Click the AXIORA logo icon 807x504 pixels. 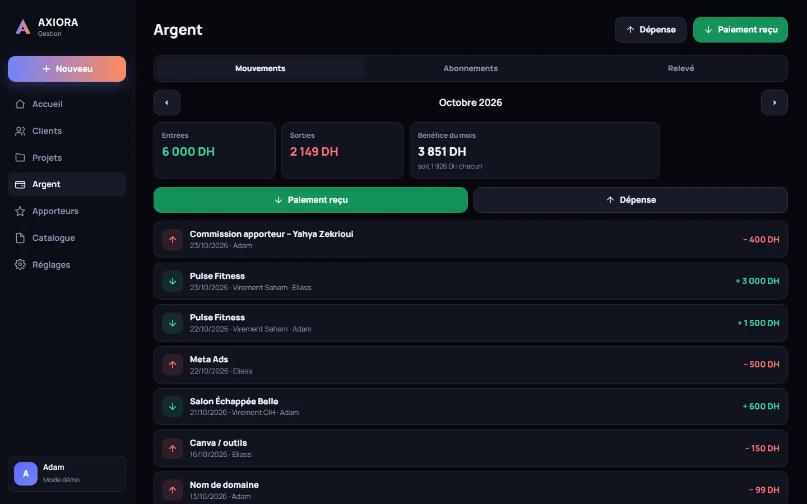(23, 27)
